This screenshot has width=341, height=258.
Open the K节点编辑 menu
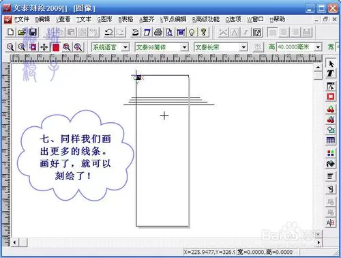coord(173,20)
